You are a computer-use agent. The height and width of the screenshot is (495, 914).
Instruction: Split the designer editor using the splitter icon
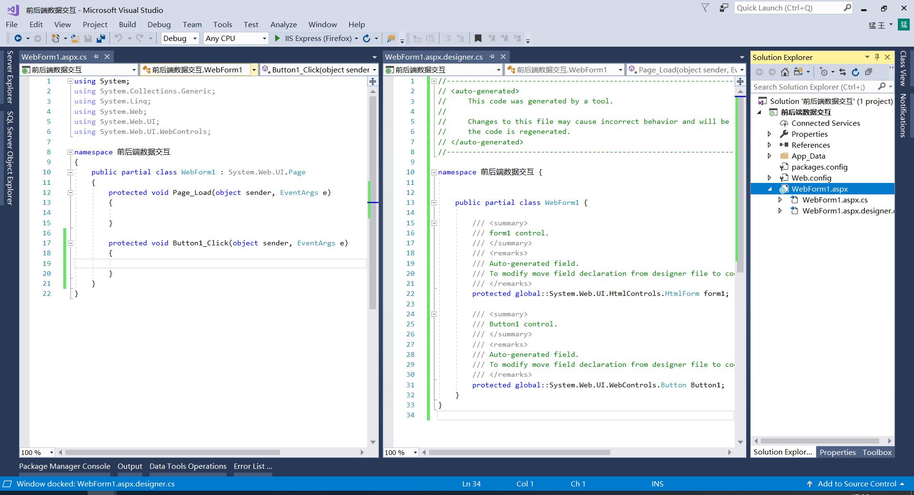pos(740,81)
